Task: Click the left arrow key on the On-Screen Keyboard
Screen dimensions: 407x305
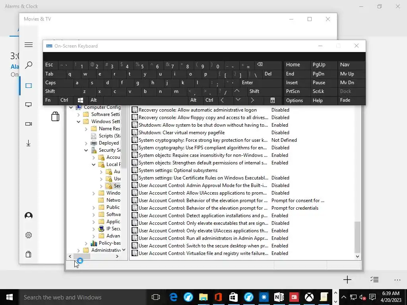Action: pyautogui.click(x=222, y=100)
